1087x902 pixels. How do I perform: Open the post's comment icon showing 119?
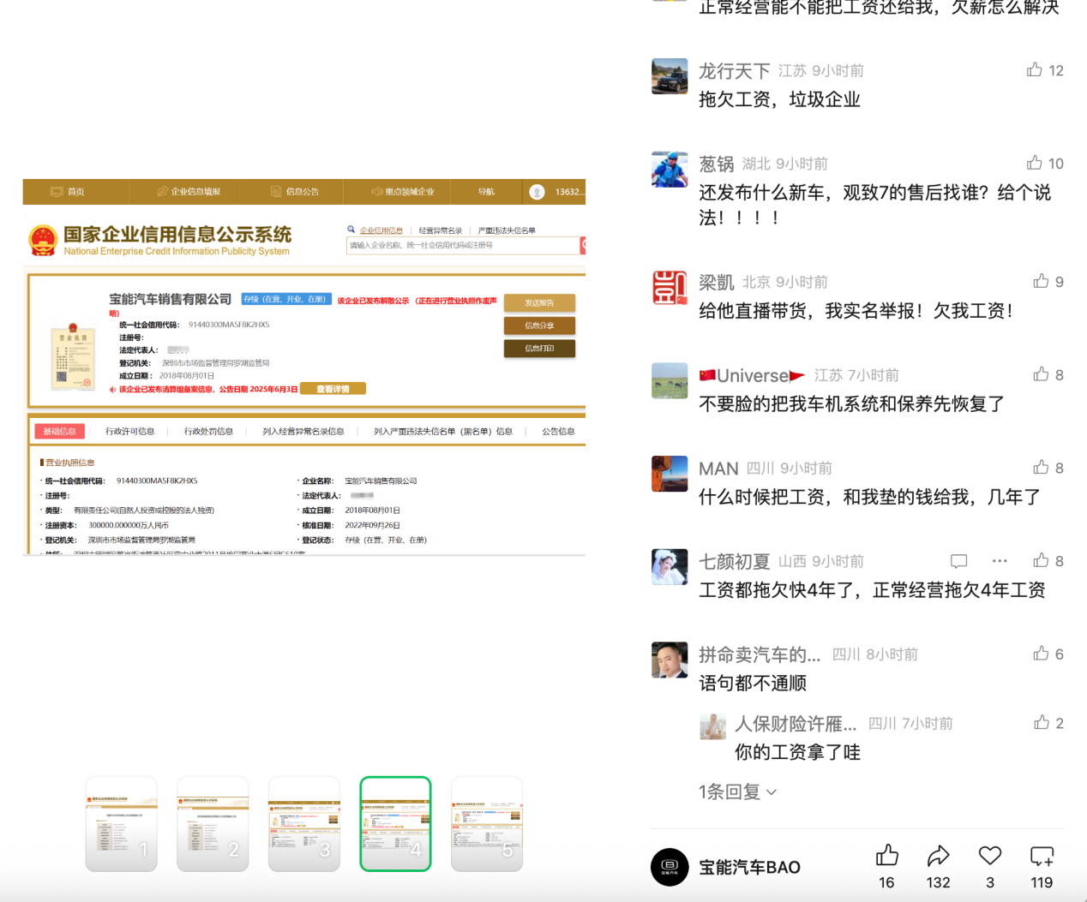pyautogui.click(x=1042, y=855)
